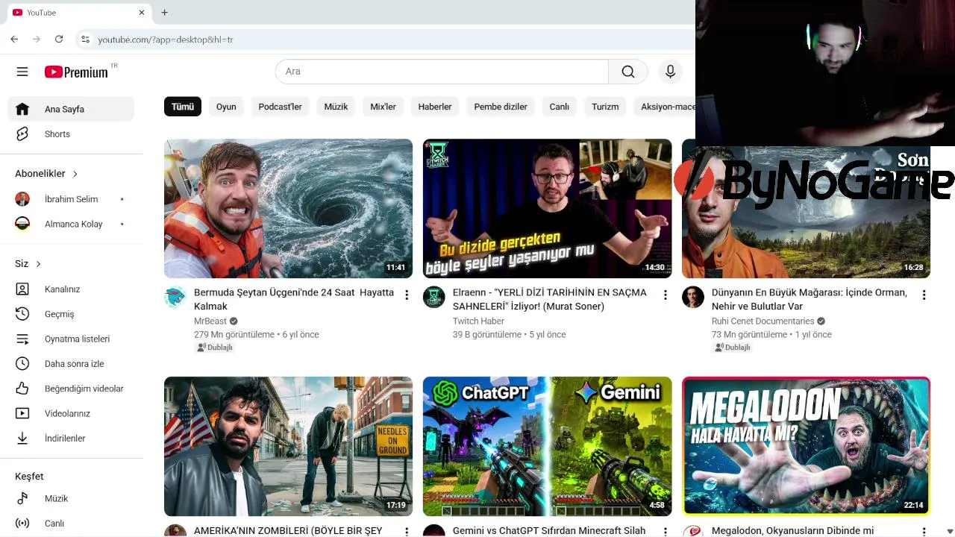The height and width of the screenshot is (537, 955).
Task: Open site information icon in address bar
Action: 85,39
